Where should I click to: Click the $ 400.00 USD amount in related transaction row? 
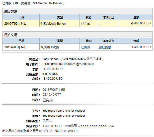click(141, 47)
